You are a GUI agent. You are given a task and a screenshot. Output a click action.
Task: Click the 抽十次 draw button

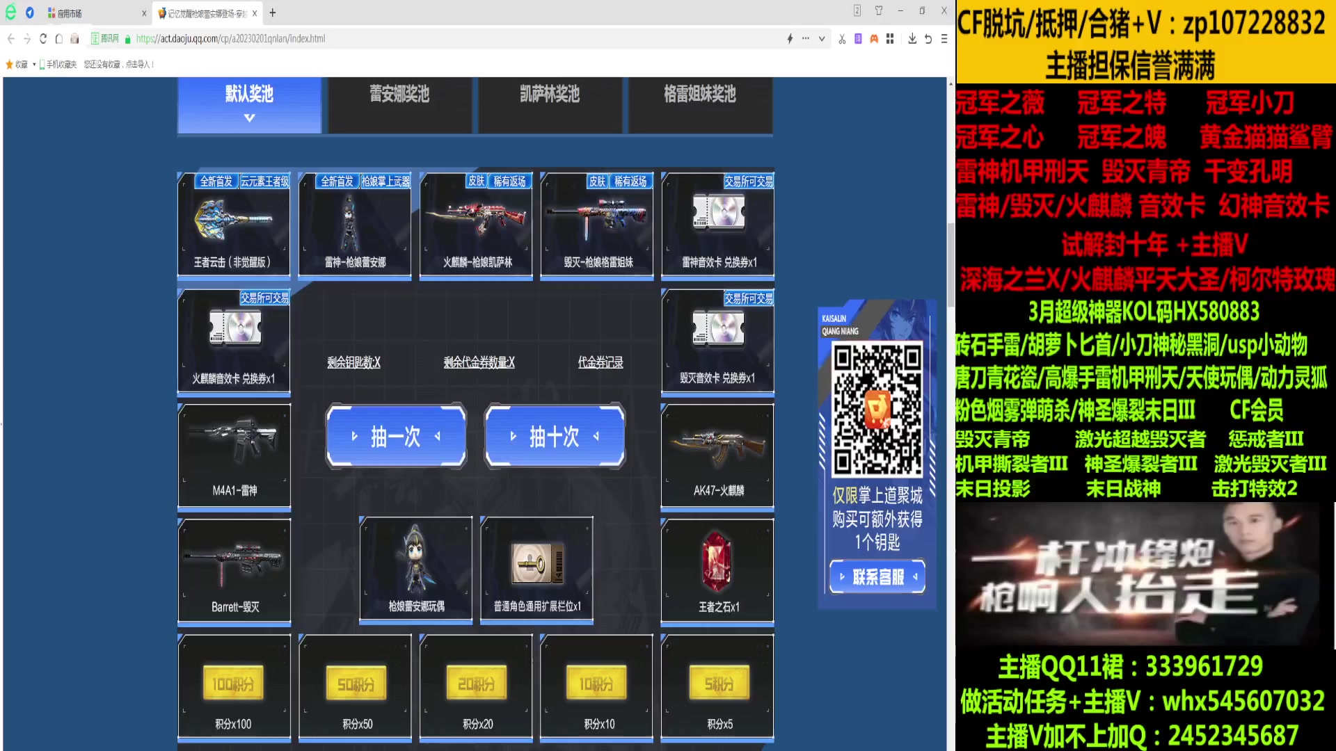click(555, 436)
